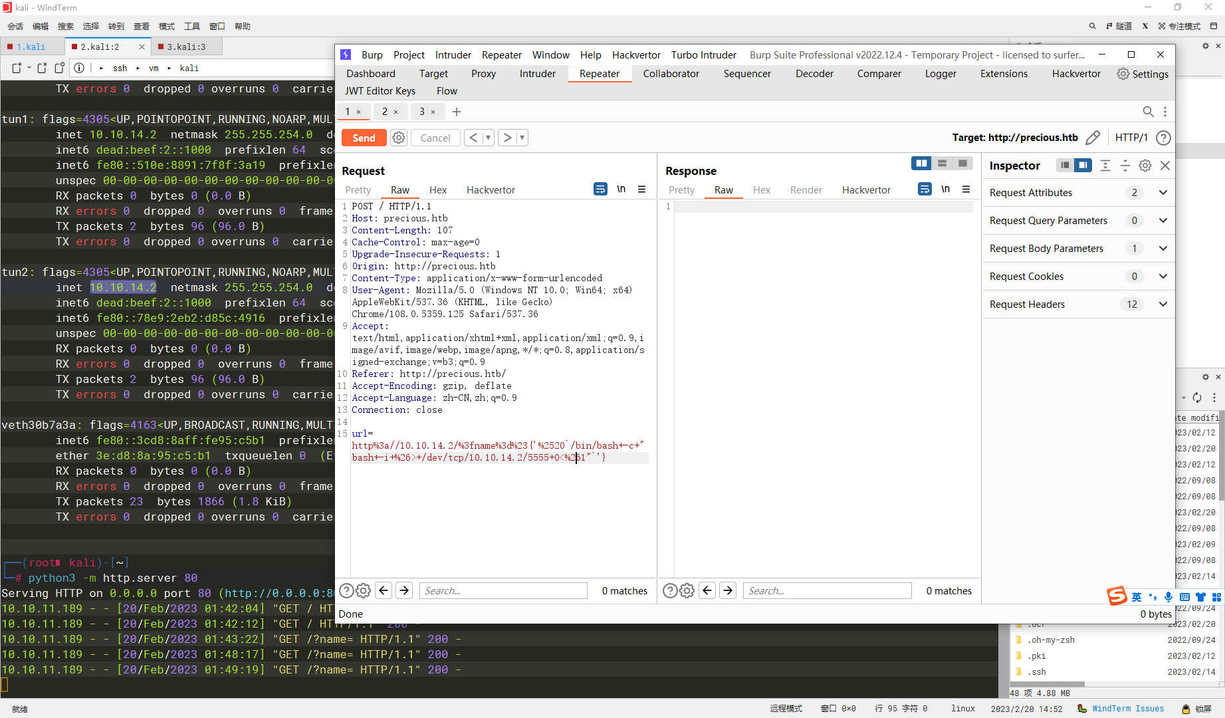This screenshot has width=1225, height=718.
Task: Close Repeater tab 2
Action: 396,112
